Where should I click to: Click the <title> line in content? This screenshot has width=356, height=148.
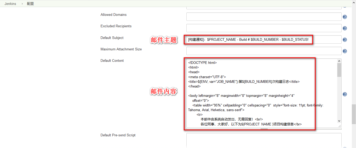tap(244, 82)
